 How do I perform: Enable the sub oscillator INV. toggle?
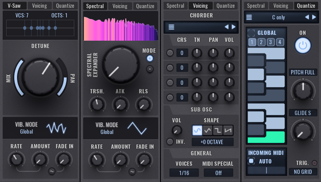(x=170, y=142)
